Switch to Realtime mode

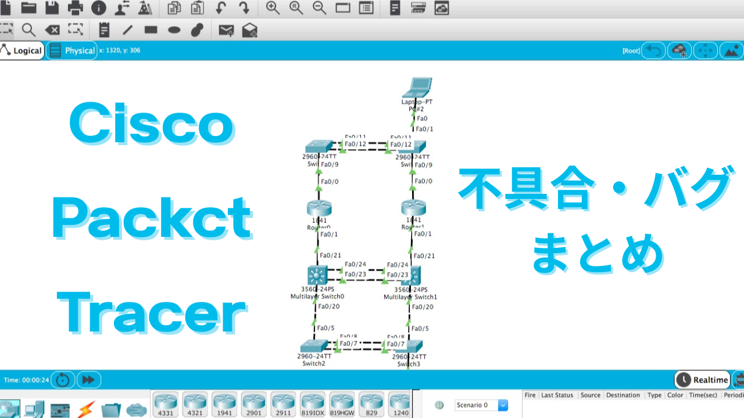[703, 380]
